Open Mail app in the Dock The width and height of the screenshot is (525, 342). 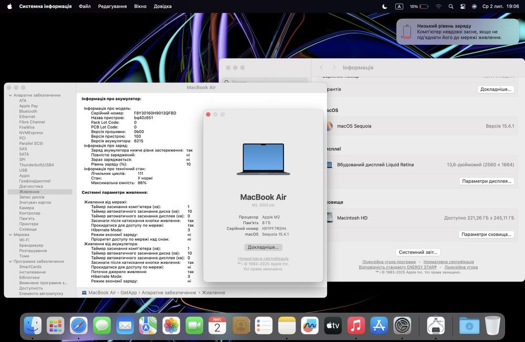coord(125,325)
